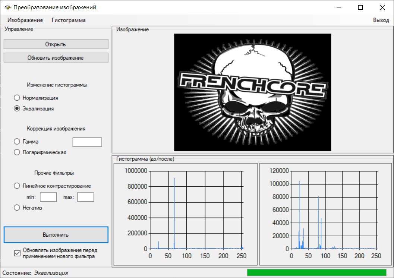
Task: Click the application icon in title bar
Action: pos(7,7)
